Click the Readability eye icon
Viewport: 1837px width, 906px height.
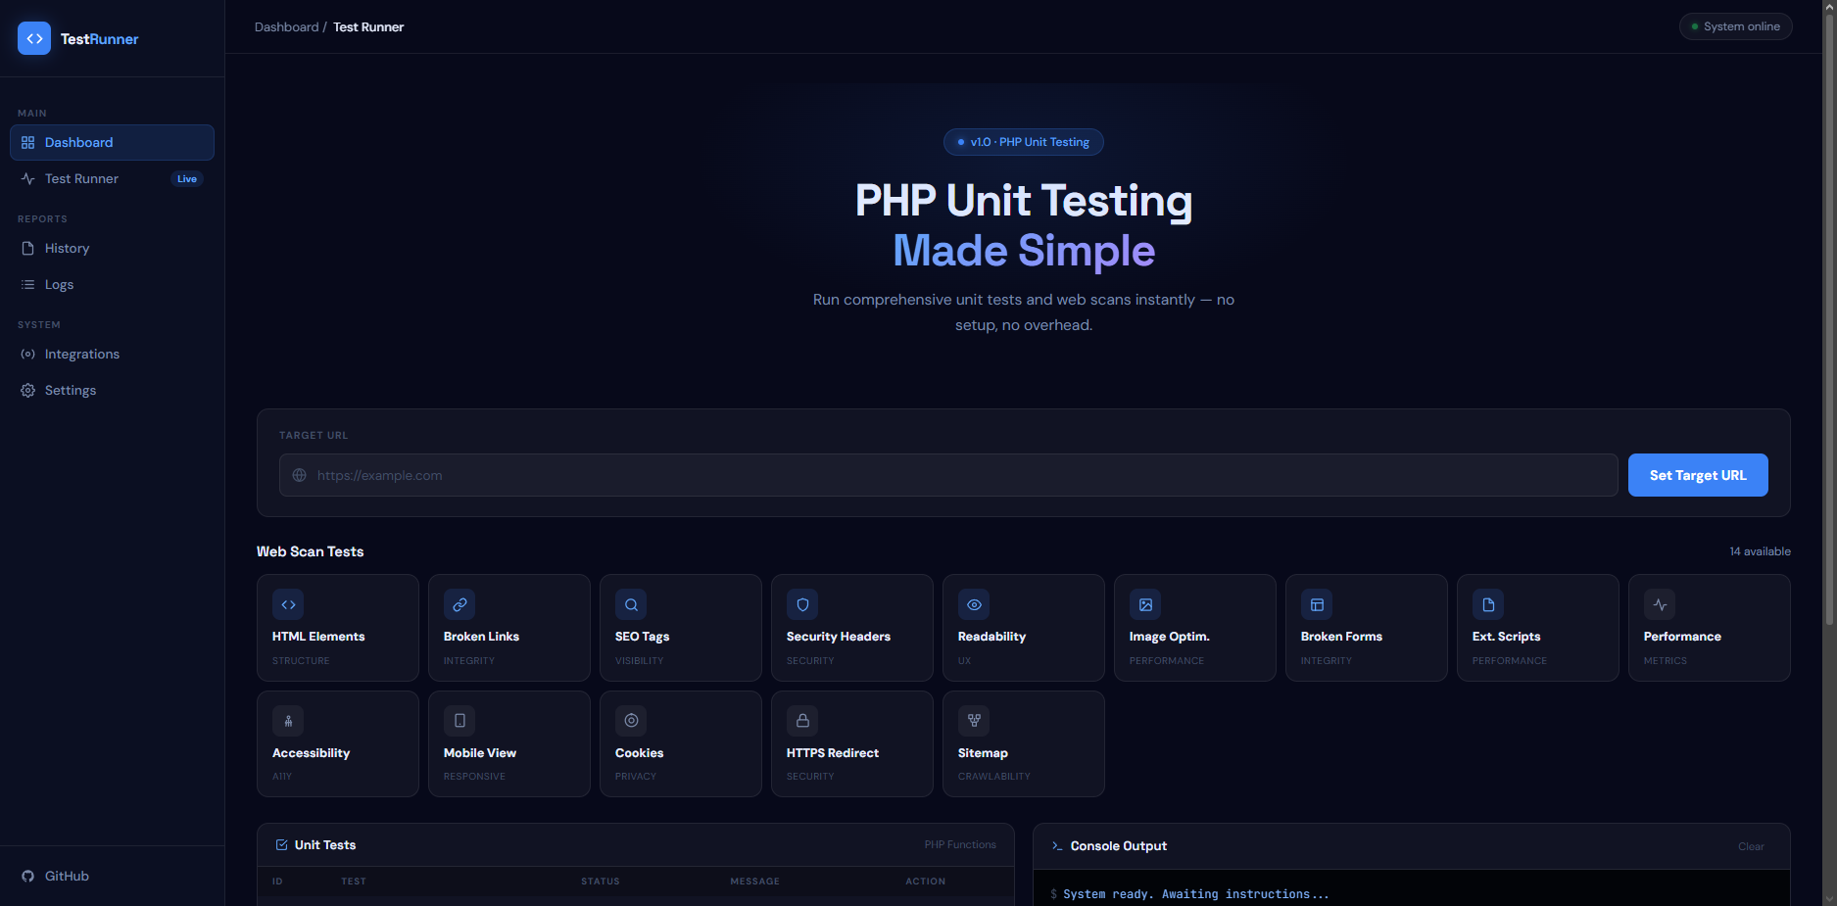pos(974,604)
